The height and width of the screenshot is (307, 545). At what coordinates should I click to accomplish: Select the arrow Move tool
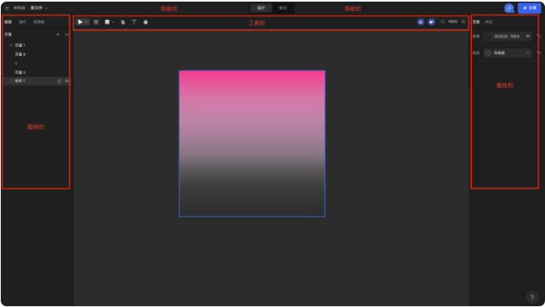click(x=80, y=22)
